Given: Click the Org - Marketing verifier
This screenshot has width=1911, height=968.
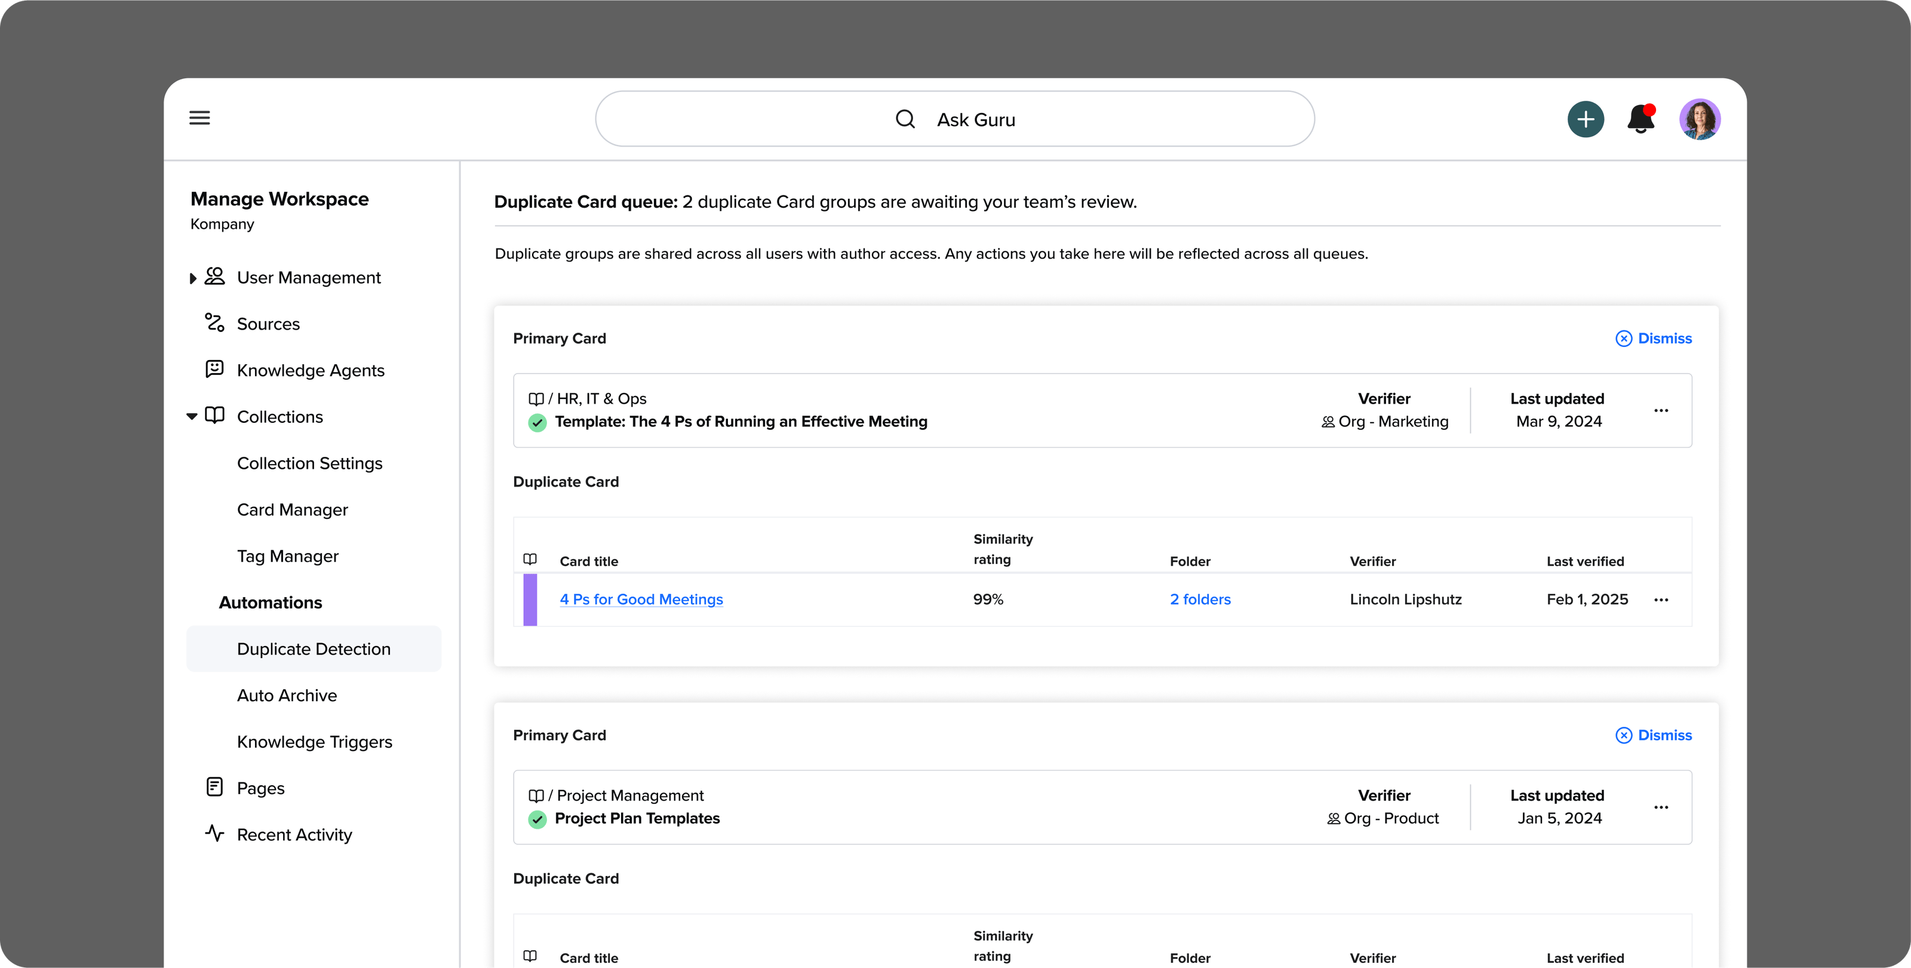Looking at the screenshot, I should tap(1384, 422).
